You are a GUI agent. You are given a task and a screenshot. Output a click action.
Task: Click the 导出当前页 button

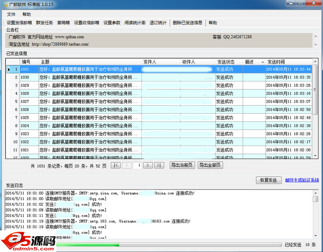pos(182,165)
